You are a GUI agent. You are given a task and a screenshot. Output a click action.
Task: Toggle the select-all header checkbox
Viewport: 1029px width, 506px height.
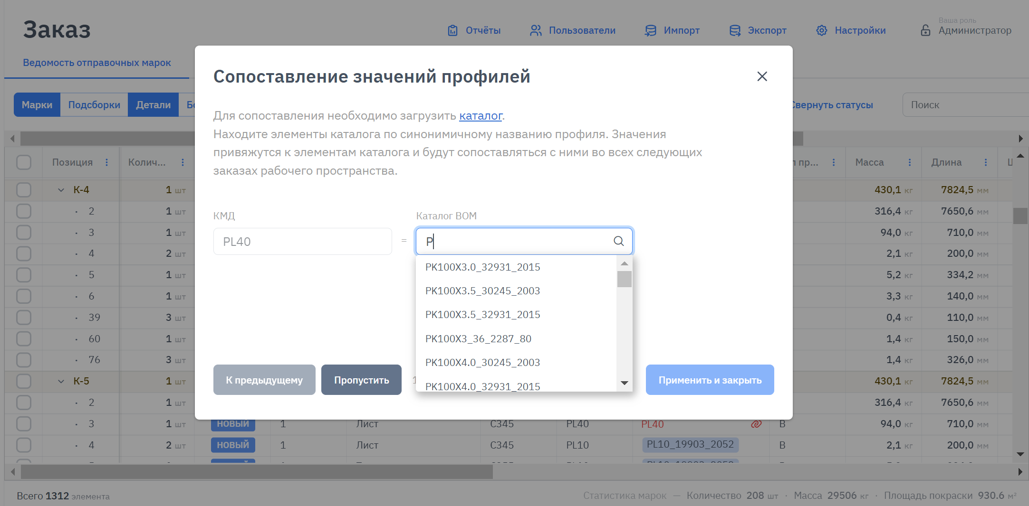point(24,162)
